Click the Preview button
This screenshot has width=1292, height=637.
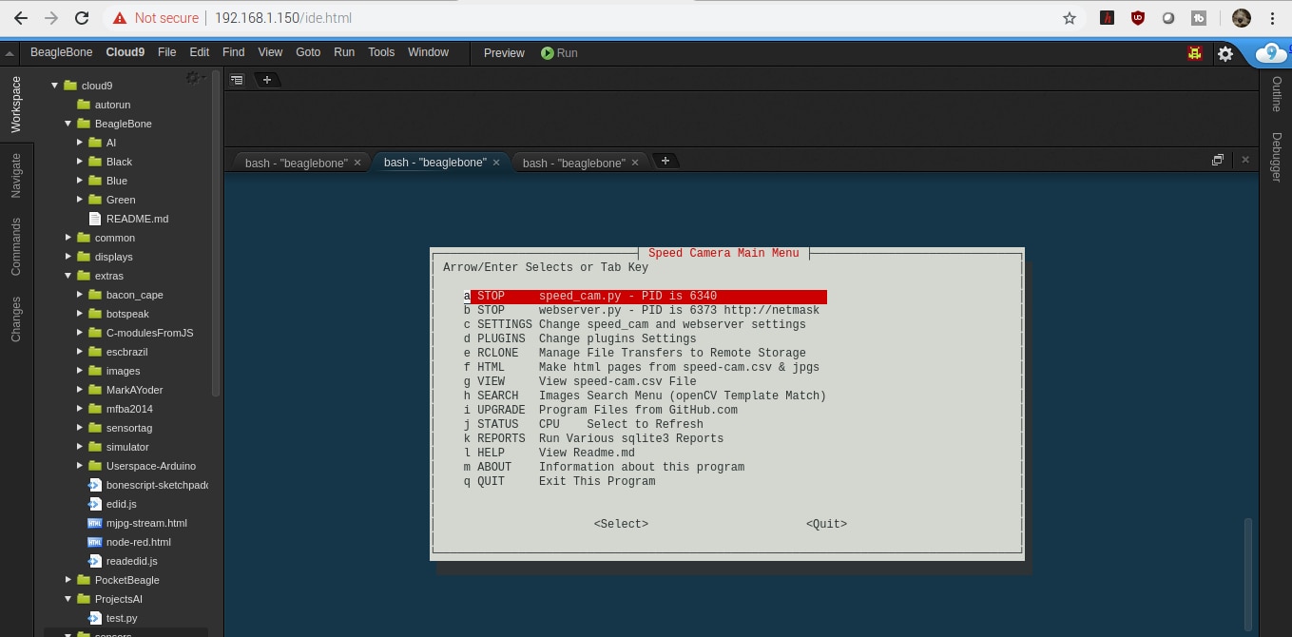point(504,53)
